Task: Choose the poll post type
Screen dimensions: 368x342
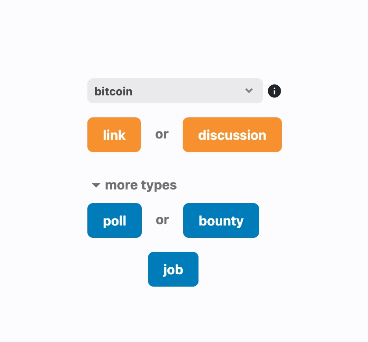Action: point(115,221)
